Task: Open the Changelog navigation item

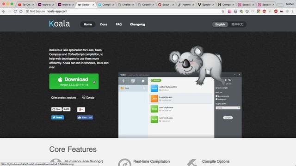Action: 137,24
